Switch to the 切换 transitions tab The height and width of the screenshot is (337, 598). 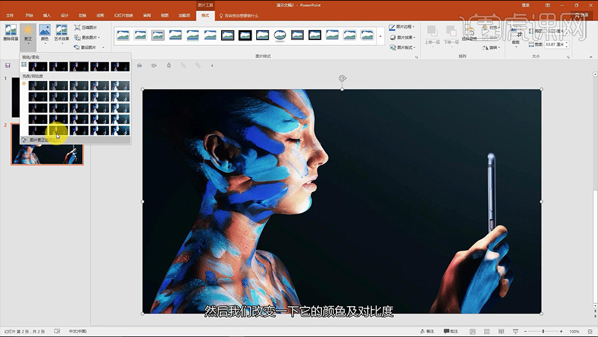[x=82, y=16]
